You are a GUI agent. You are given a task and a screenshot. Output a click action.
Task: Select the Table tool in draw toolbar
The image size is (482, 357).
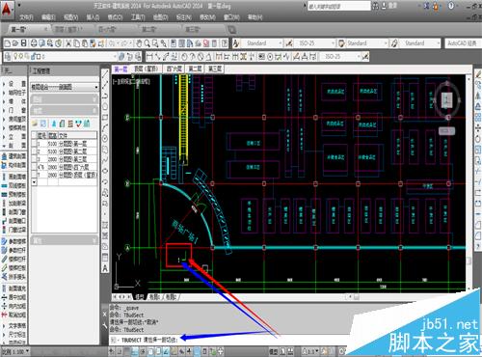click(105, 258)
